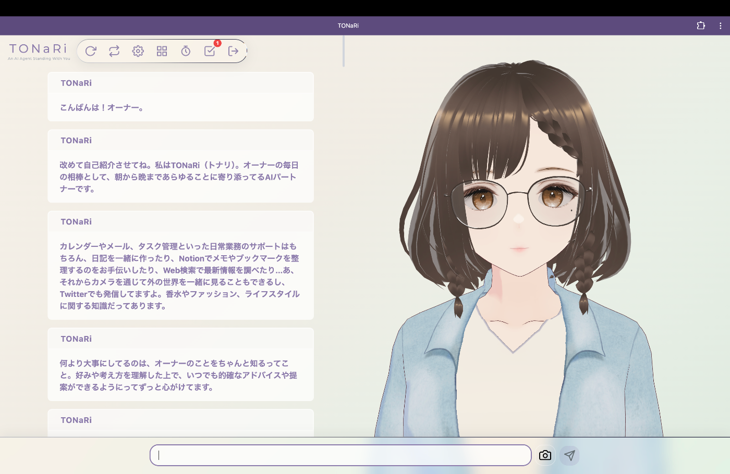Click the 'TONaRi' window title text
This screenshot has height=474, width=730.
[348, 26]
